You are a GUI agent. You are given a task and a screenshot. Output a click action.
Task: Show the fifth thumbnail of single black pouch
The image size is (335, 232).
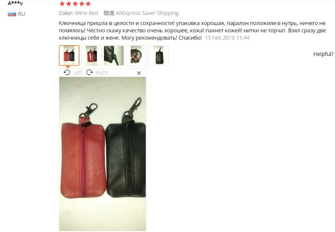158,55
